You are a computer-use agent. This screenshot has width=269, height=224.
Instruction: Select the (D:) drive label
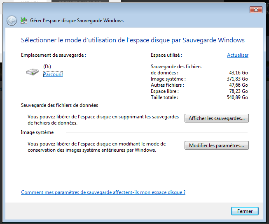pyautogui.click(x=47, y=67)
